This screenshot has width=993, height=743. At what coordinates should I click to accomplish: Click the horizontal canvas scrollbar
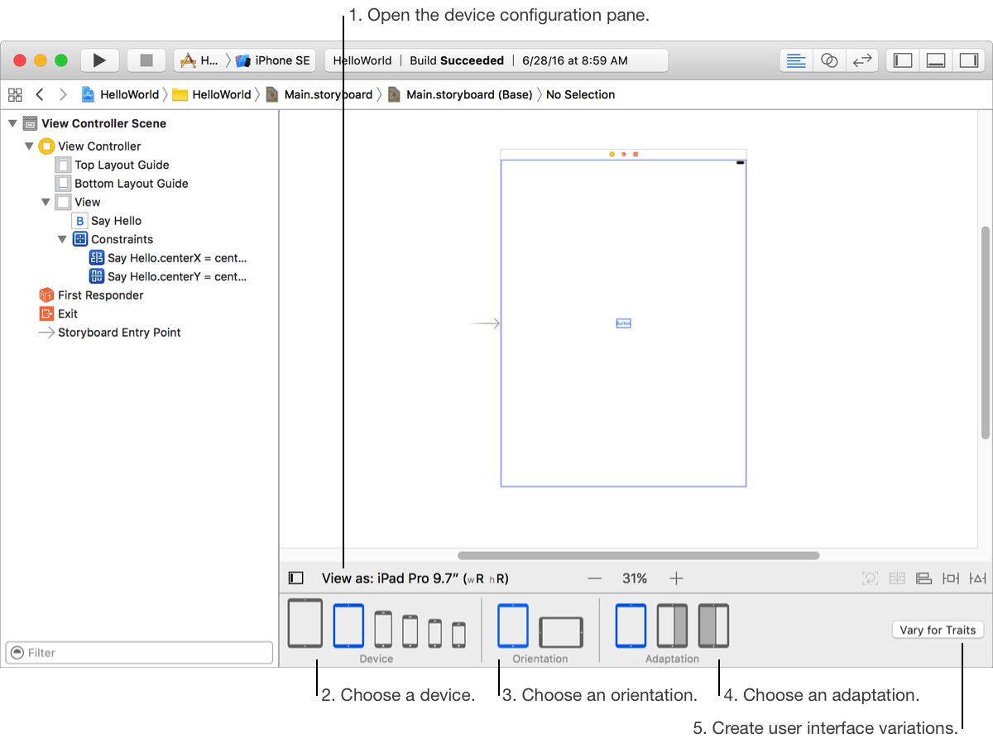coord(638,556)
